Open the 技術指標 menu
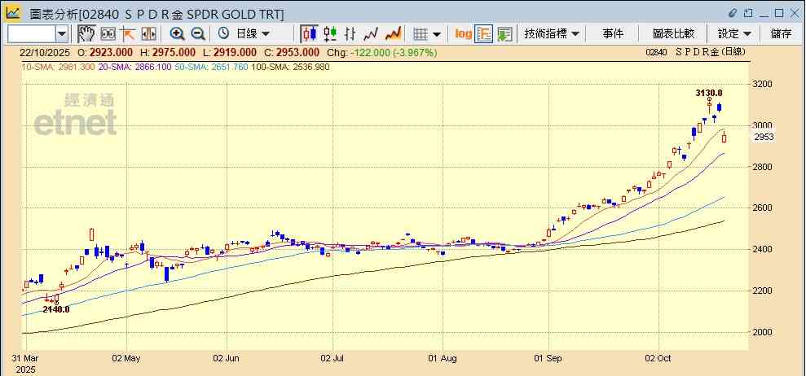806x376 pixels. [x=552, y=33]
